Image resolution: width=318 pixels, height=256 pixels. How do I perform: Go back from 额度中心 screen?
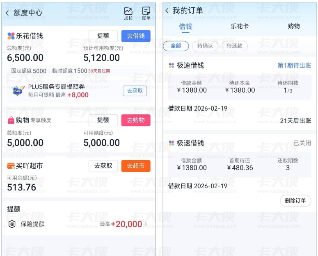click(7, 14)
